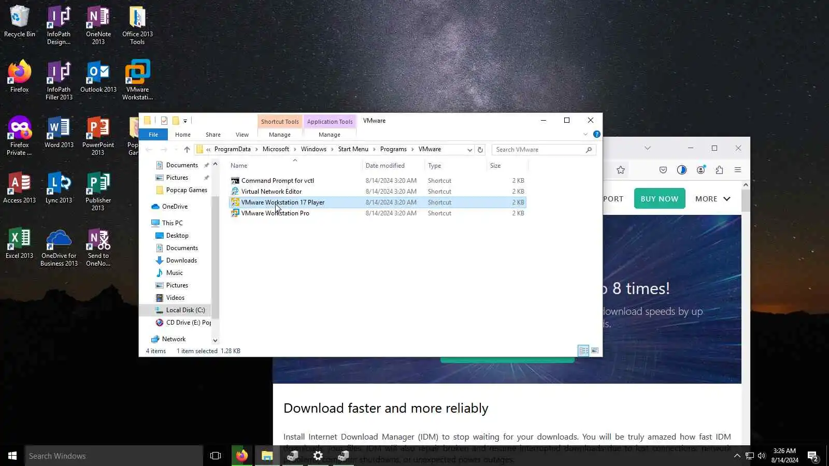Click the Up arrow in Explorer navigation

pos(187,150)
